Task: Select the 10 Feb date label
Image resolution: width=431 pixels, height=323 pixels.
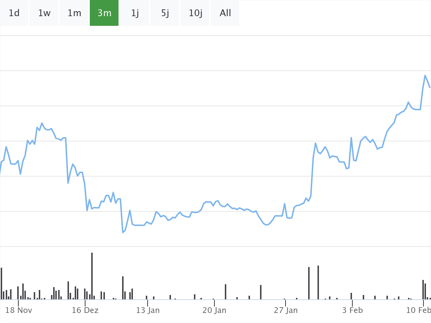Action: click(418, 310)
